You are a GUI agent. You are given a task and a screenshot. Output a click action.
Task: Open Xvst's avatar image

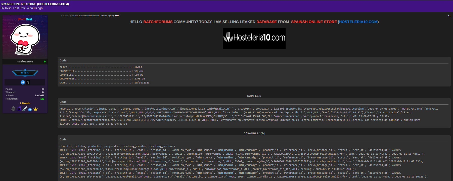pyautogui.click(x=25, y=37)
